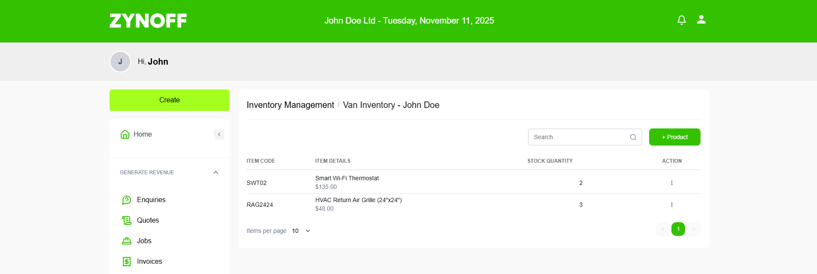Click the search magnifier icon

coord(633,137)
